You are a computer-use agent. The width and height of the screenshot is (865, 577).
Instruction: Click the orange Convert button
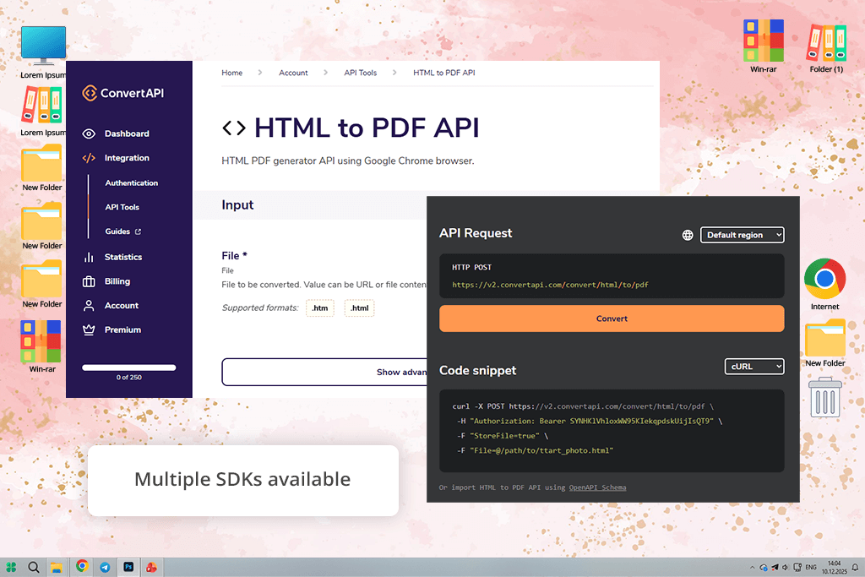tap(612, 318)
